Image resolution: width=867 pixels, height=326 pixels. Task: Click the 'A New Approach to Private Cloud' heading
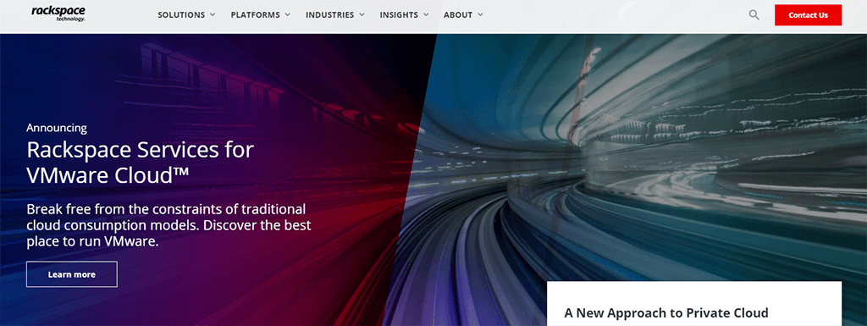point(666,312)
